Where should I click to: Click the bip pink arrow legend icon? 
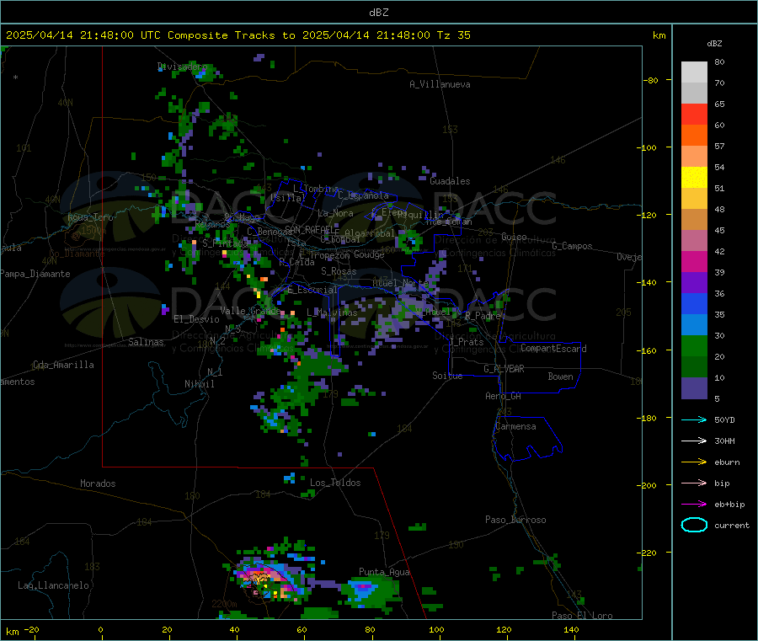pyautogui.click(x=694, y=483)
